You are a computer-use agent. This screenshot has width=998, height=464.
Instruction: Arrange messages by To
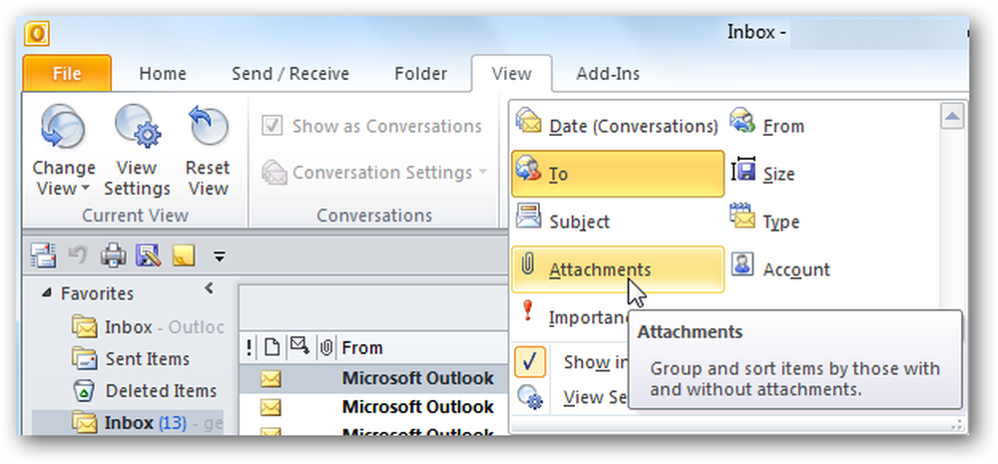[x=617, y=174]
